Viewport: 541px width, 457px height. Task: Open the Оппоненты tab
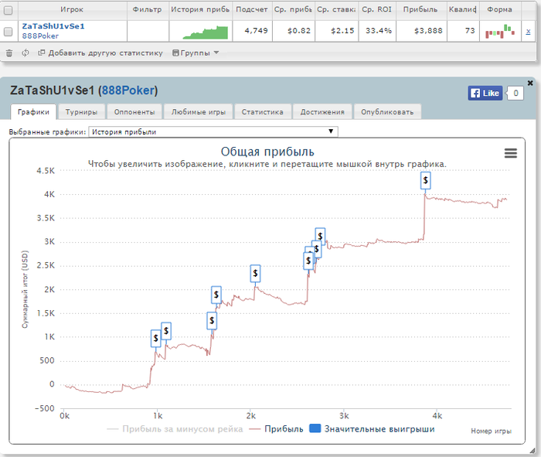tap(134, 112)
